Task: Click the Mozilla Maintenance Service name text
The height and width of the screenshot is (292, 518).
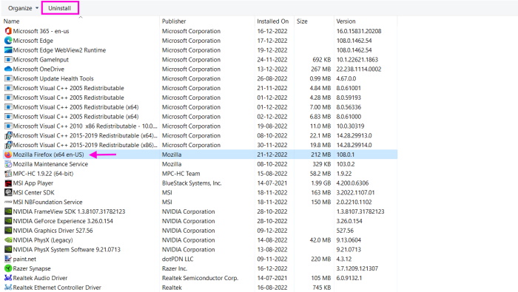Action: point(50,164)
